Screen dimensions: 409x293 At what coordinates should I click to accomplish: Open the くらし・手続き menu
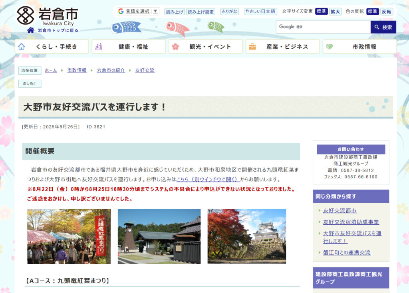52,47
